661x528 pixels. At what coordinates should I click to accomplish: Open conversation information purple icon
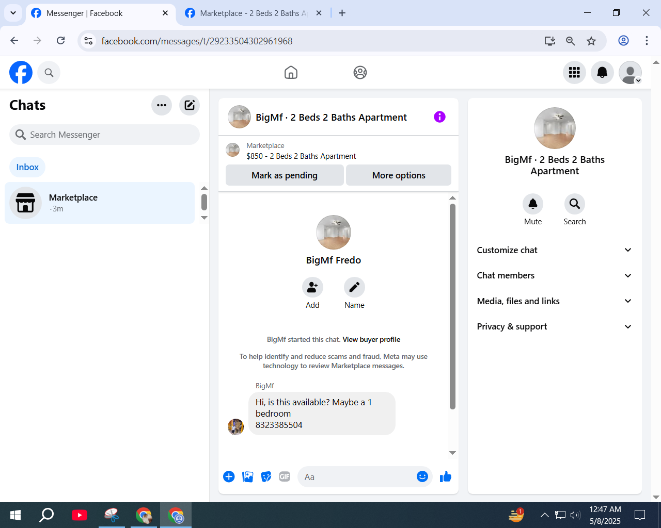(439, 117)
